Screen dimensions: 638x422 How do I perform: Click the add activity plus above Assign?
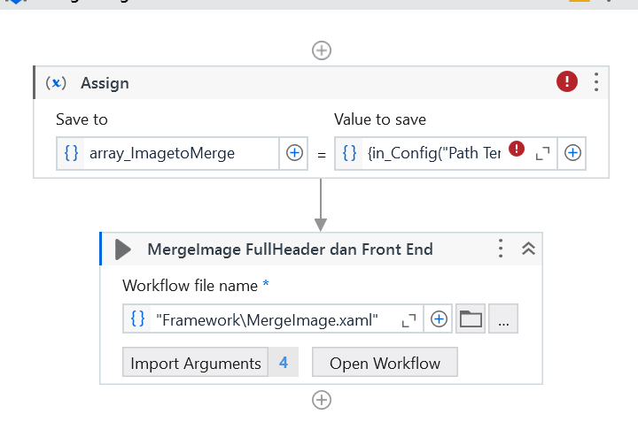click(322, 50)
